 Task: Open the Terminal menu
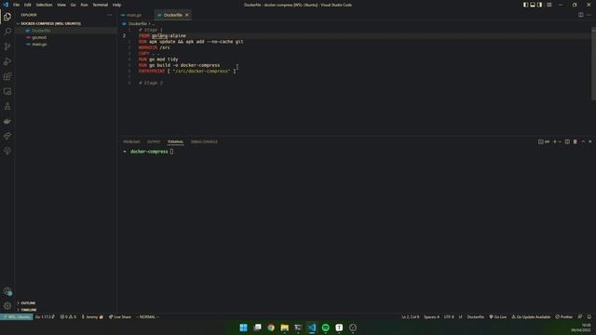[100, 5]
